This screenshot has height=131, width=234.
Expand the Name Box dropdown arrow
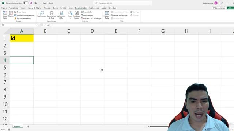pyautogui.click(x=36, y=25)
